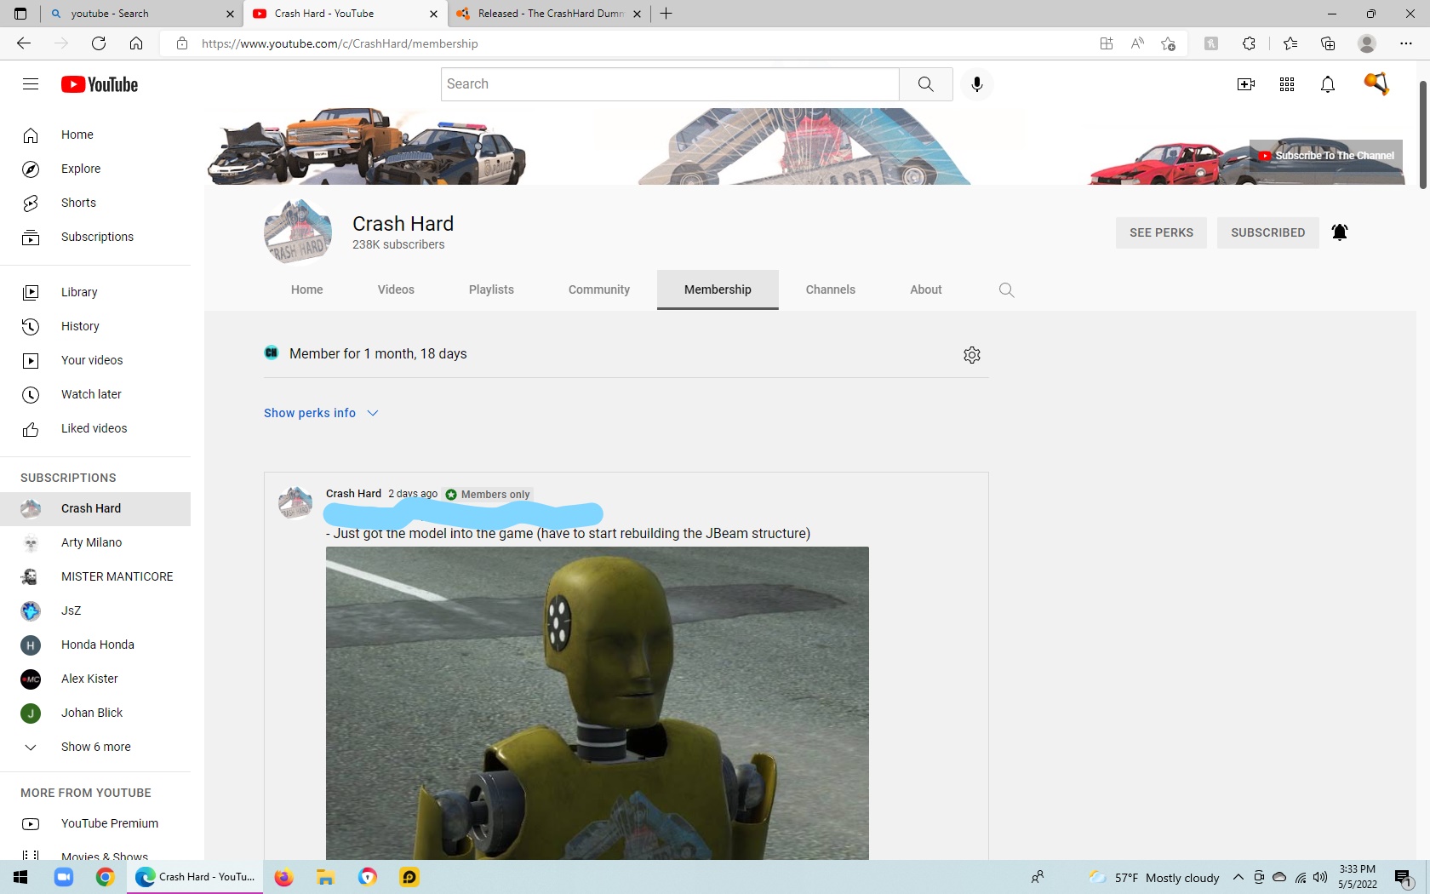Open the Create video icon
Image resolution: width=1430 pixels, height=894 pixels.
click(1246, 84)
